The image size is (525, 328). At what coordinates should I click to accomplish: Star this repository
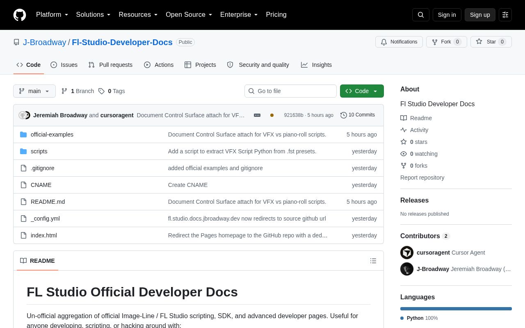pos(491,42)
